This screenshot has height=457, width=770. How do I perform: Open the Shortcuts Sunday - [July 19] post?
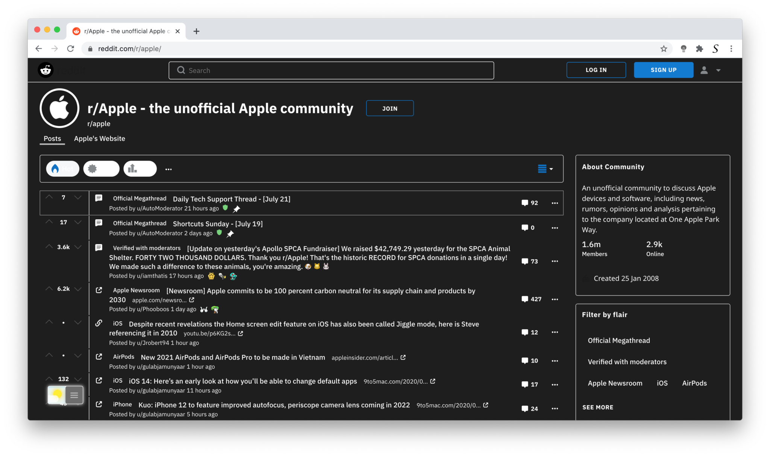click(218, 224)
